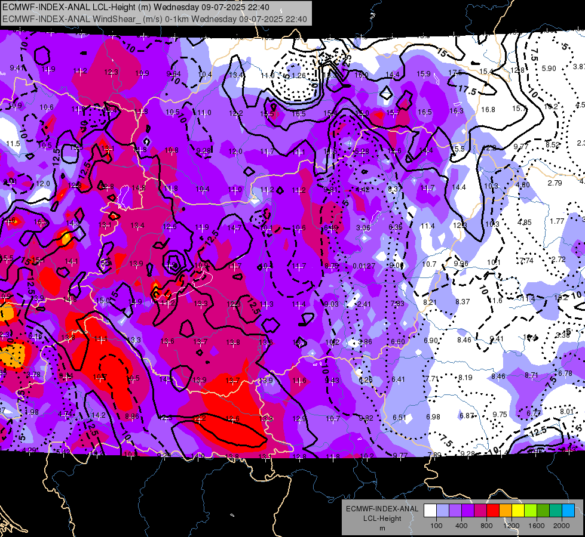Click the map value 0.0127
Screen dimensions: 585x537
[364, 266]
